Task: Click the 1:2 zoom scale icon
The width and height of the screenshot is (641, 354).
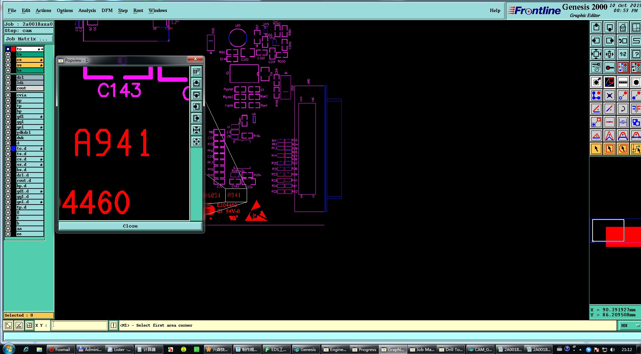Action: click(623, 54)
